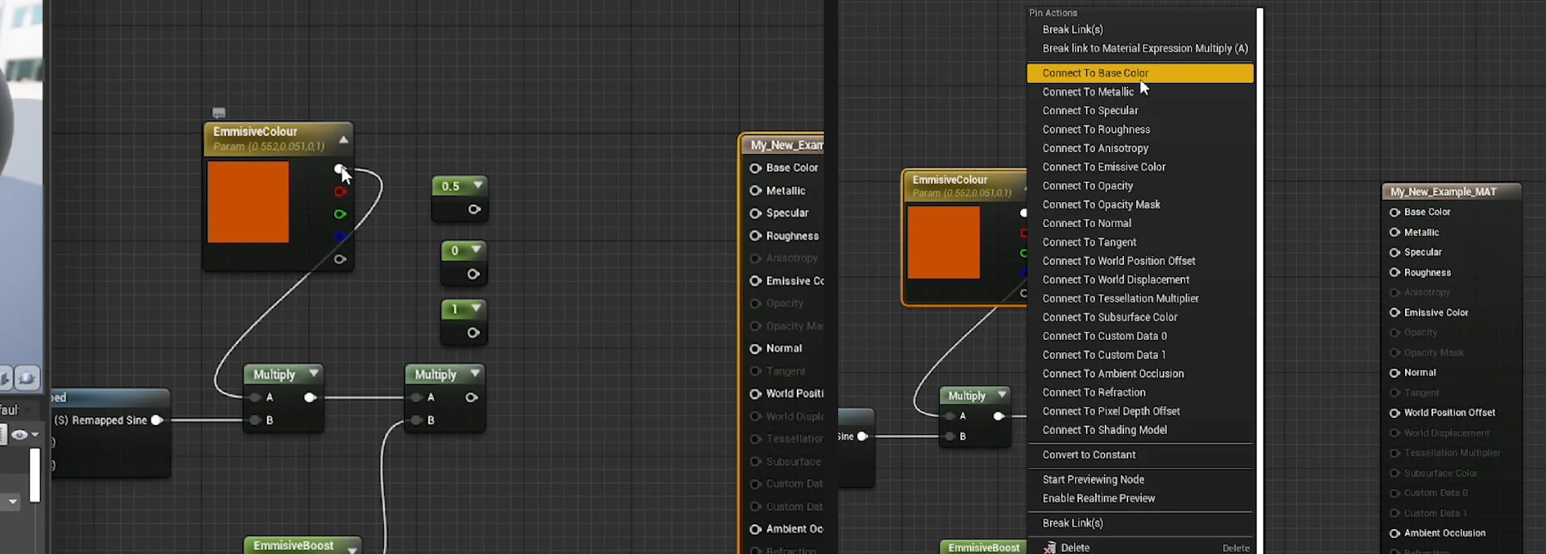Image resolution: width=1546 pixels, height=554 pixels.
Task: Select Connect To Pixel Depth Offset entry
Action: click(x=1139, y=411)
